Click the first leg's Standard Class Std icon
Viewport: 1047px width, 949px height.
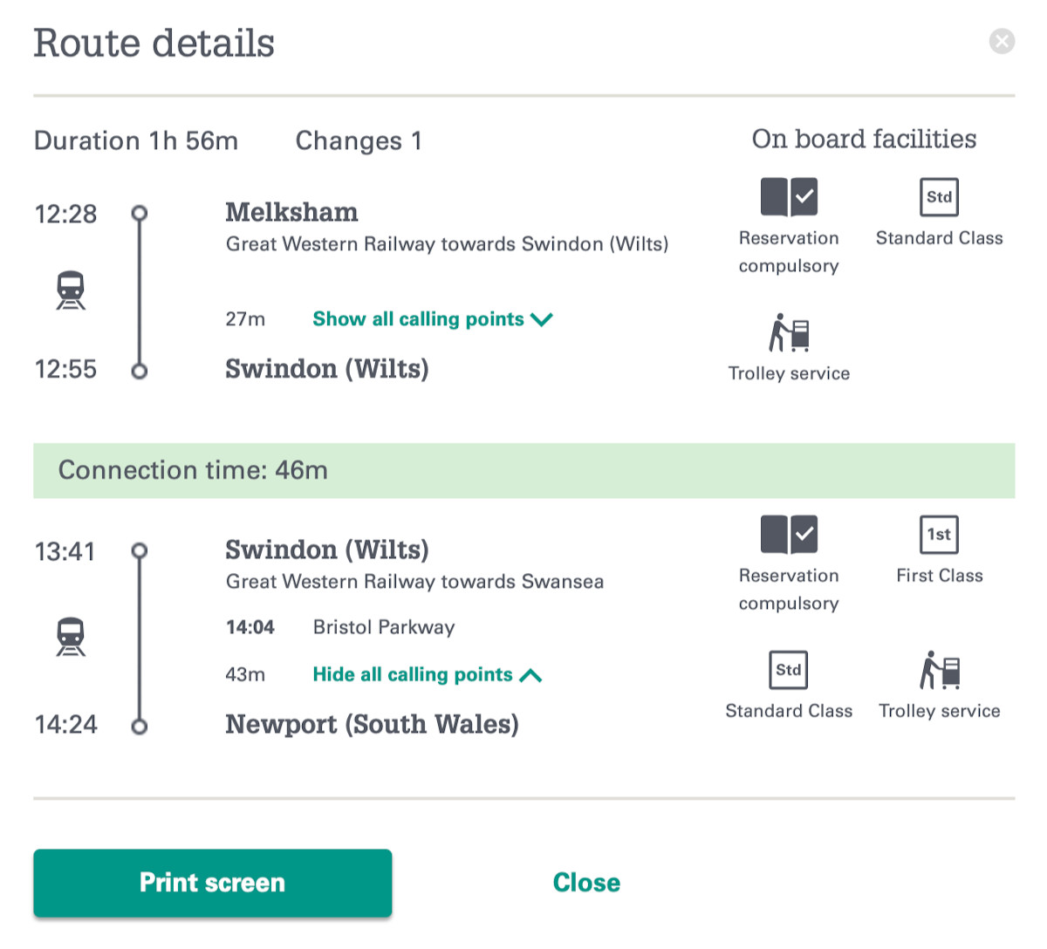[x=939, y=196]
